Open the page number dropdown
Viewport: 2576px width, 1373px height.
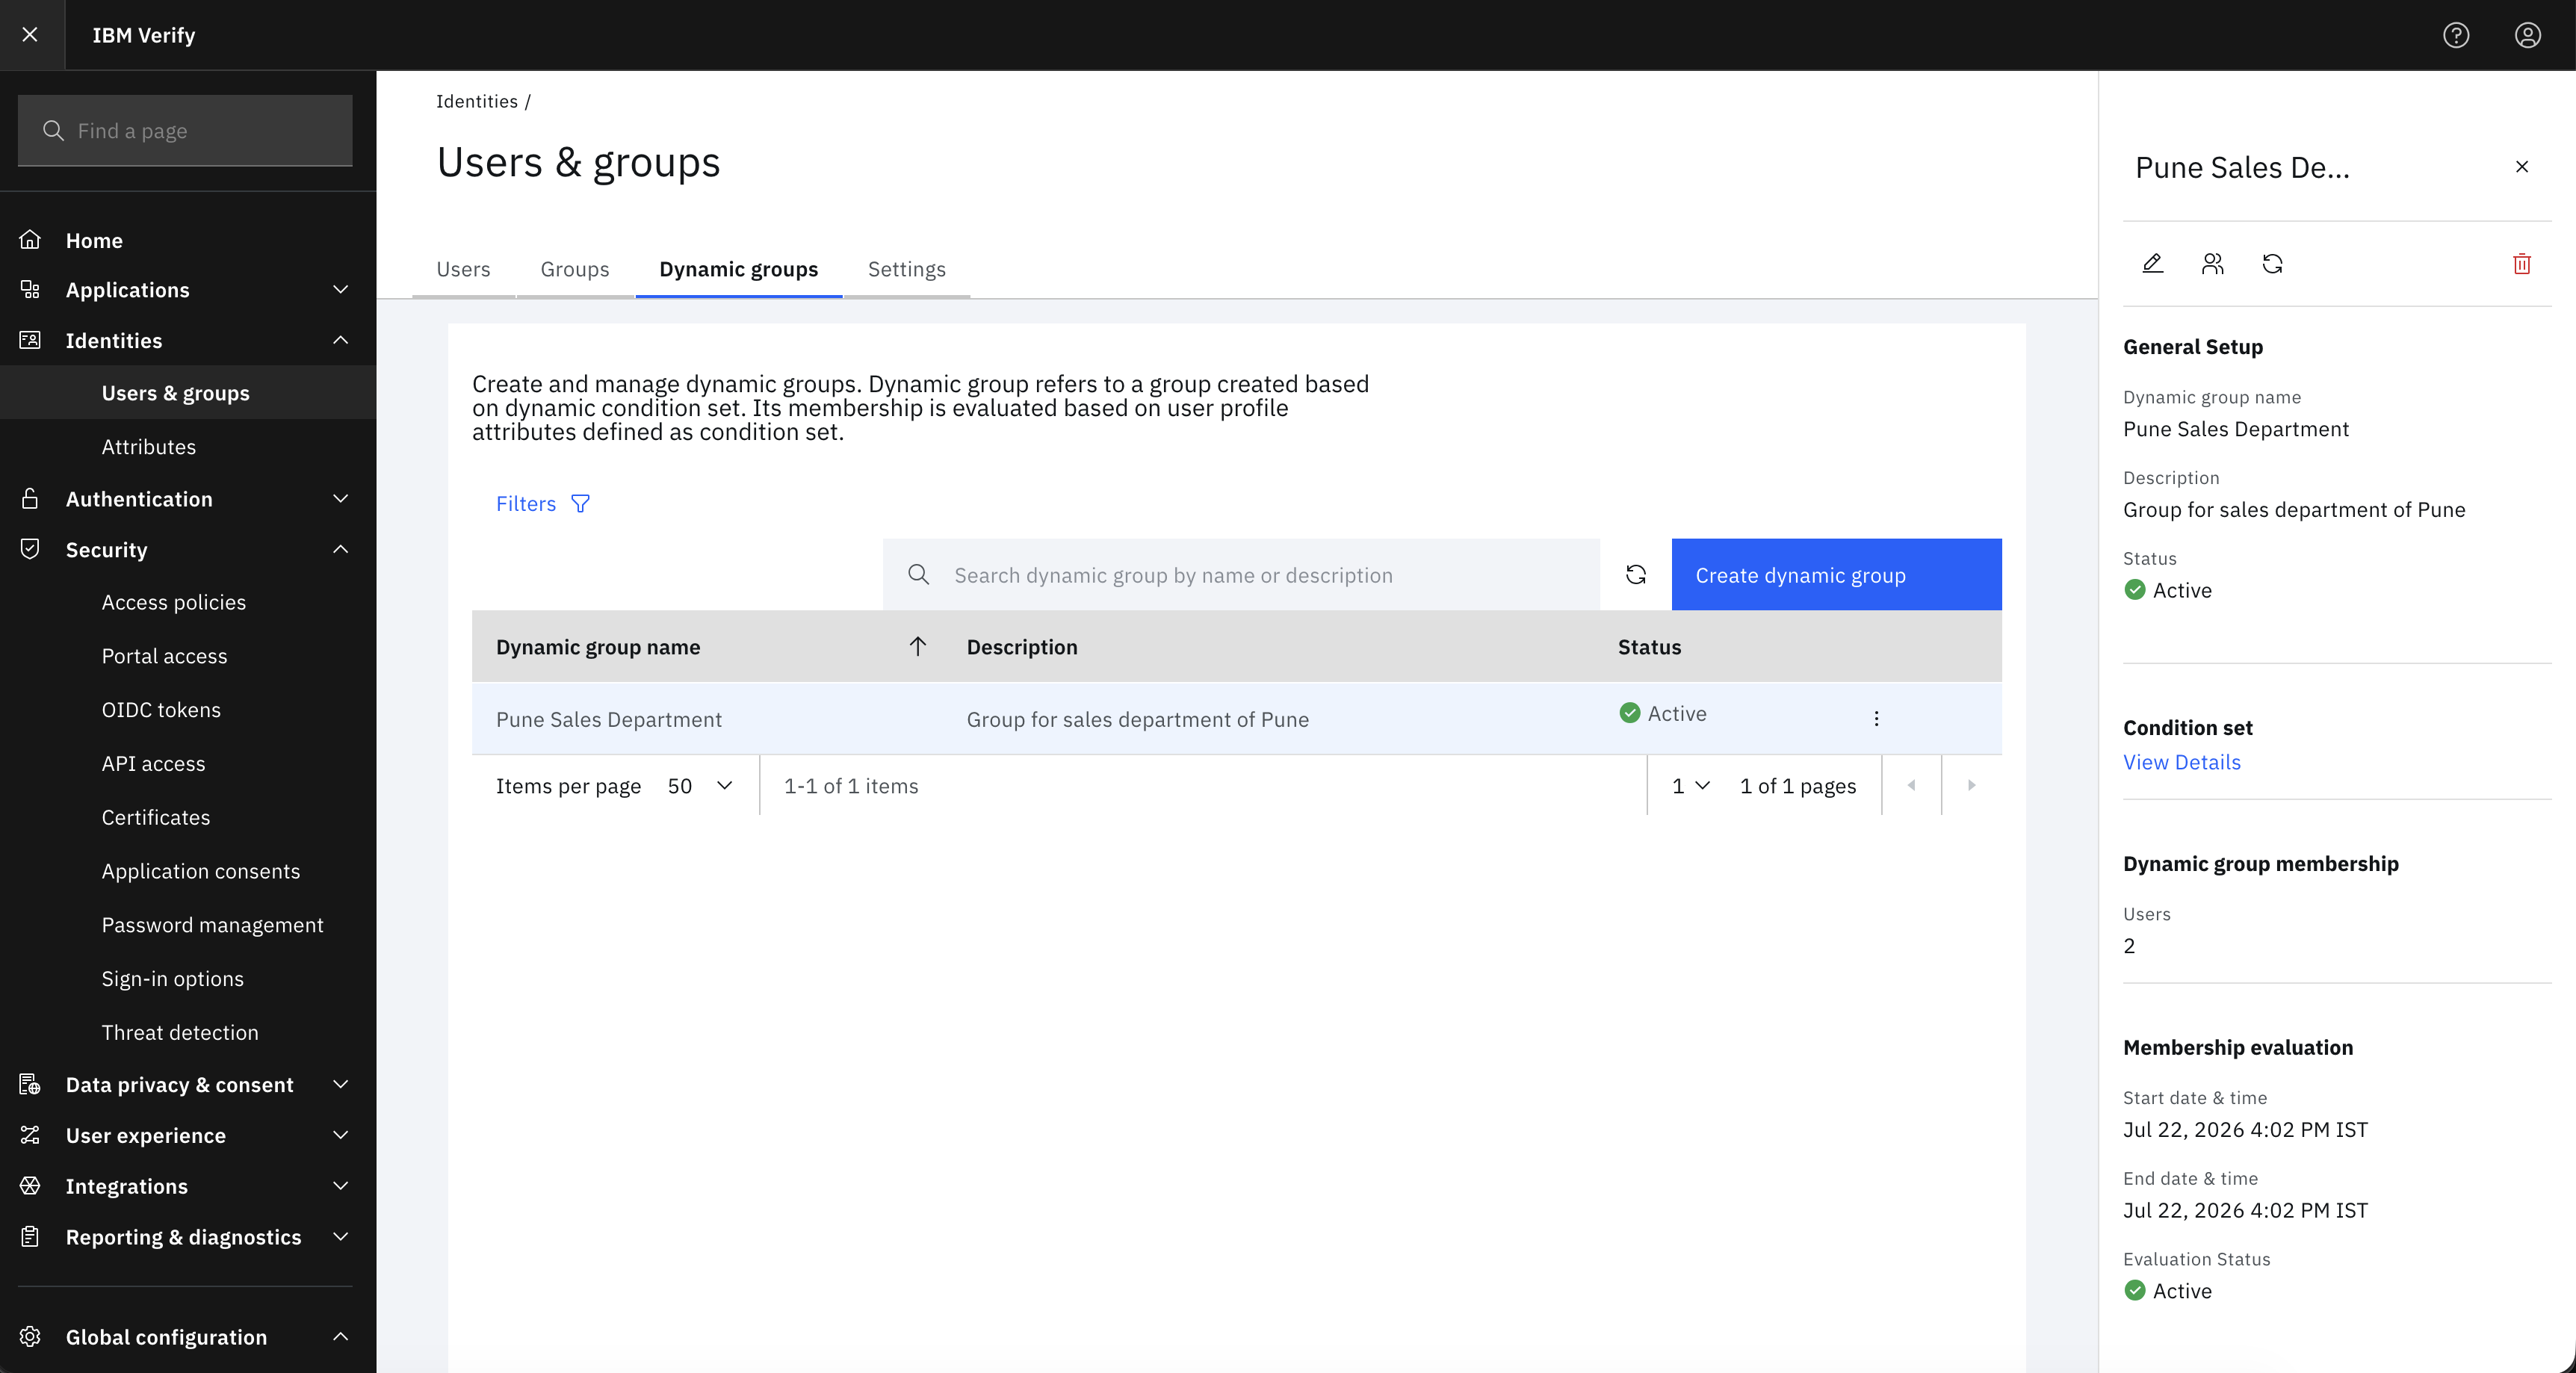(x=1691, y=785)
